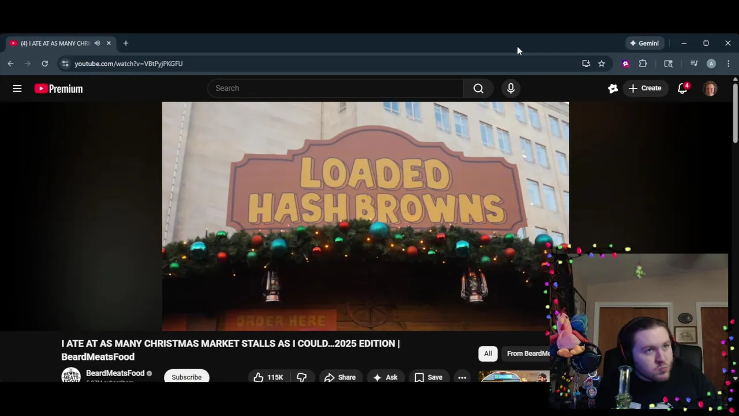This screenshot has width=739, height=416.
Task: Open more actions three-dot menu
Action: [x=462, y=377]
